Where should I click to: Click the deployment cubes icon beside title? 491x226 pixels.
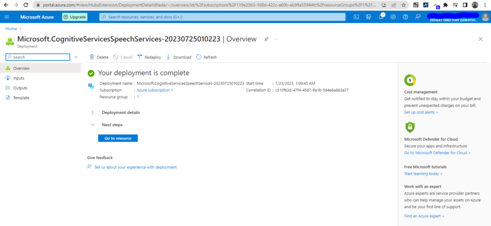click(x=10, y=41)
